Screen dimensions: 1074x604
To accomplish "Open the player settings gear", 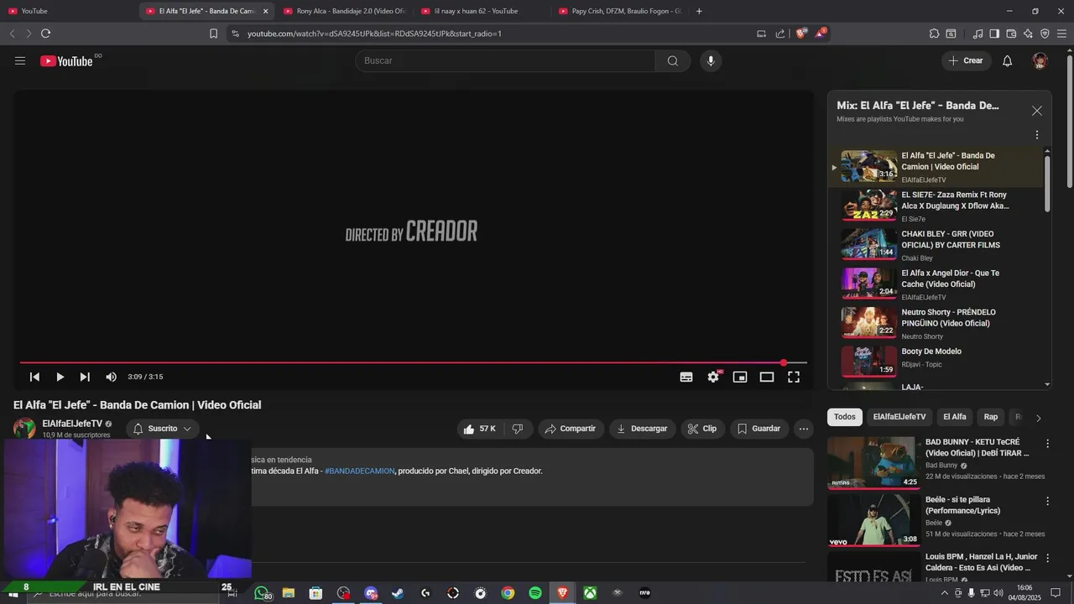I will point(713,377).
